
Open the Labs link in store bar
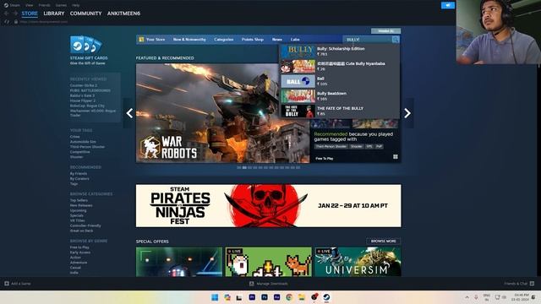(295, 40)
